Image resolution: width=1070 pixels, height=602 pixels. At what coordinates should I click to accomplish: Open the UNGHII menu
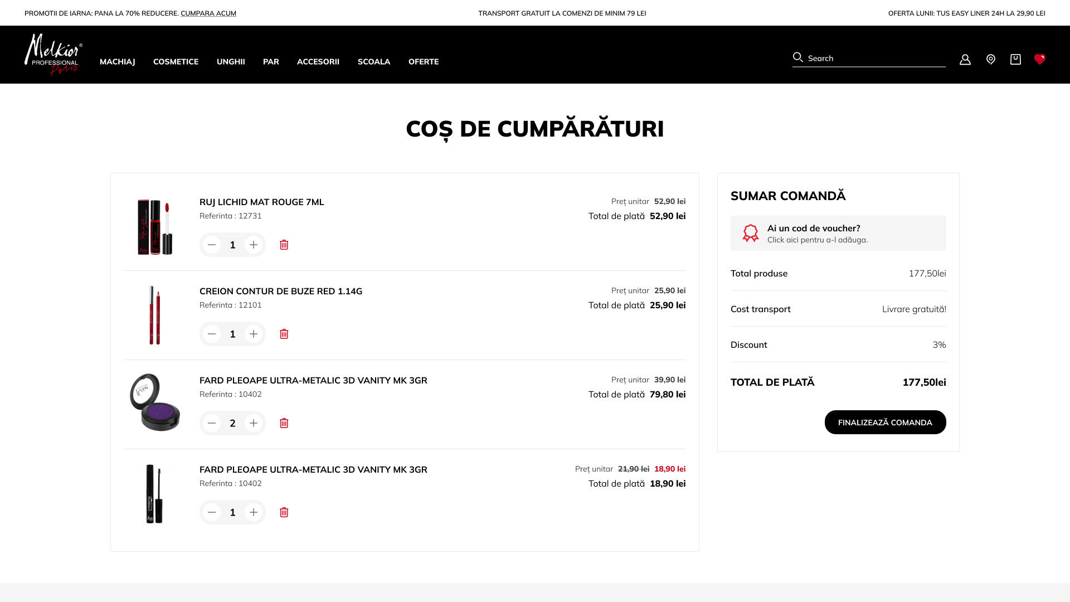[231, 62]
